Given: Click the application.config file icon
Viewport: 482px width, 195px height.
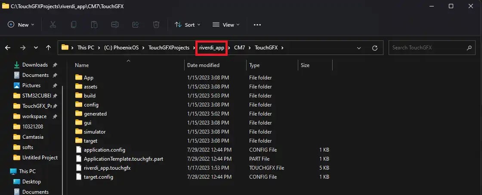Looking at the screenshot, I should tap(79, 150).
